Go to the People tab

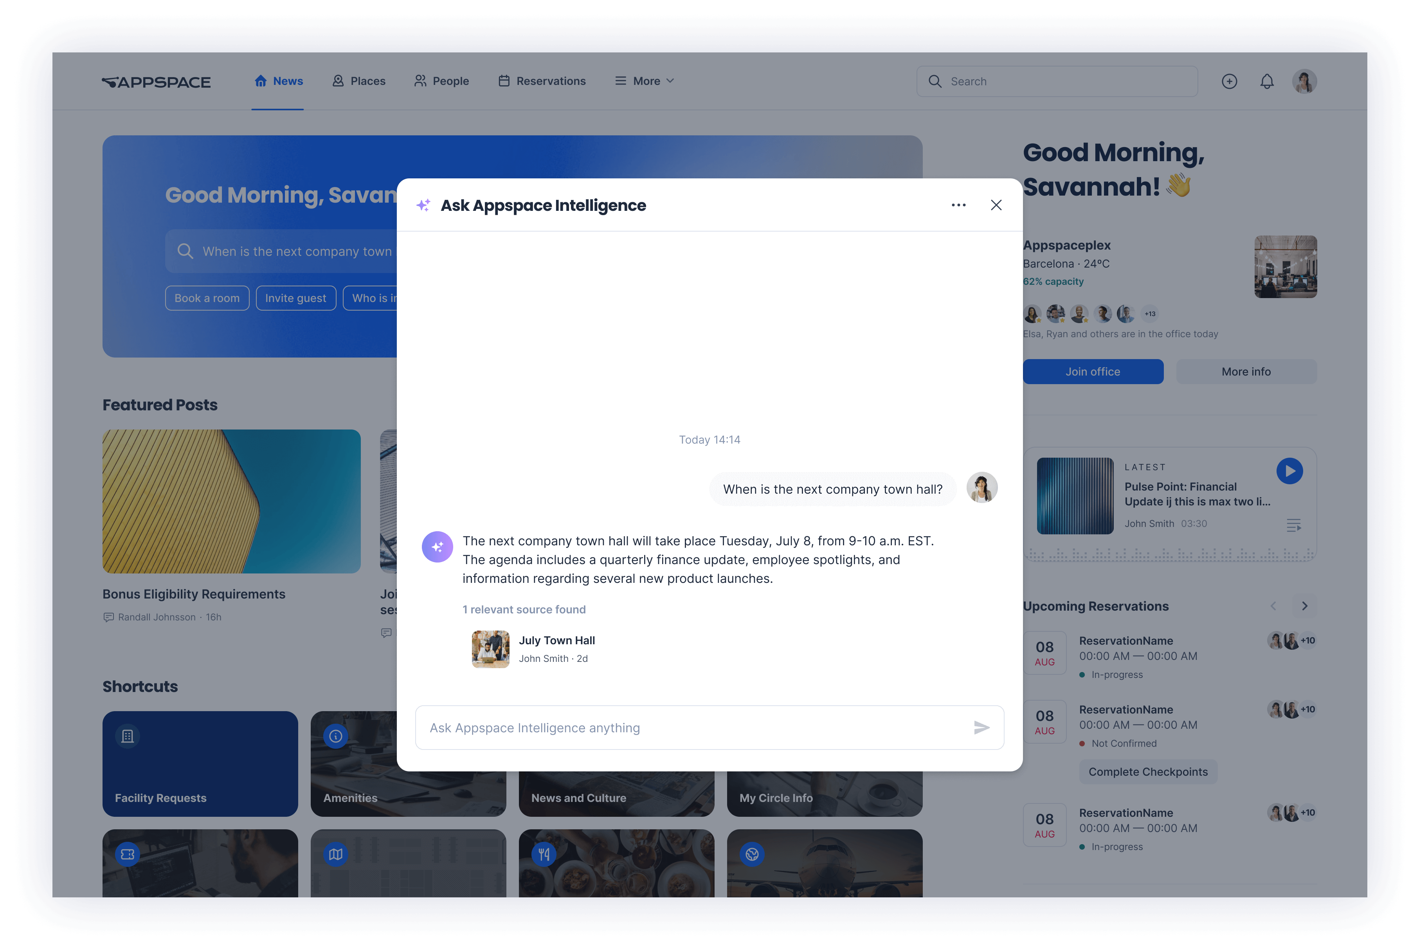pos(441,81)
